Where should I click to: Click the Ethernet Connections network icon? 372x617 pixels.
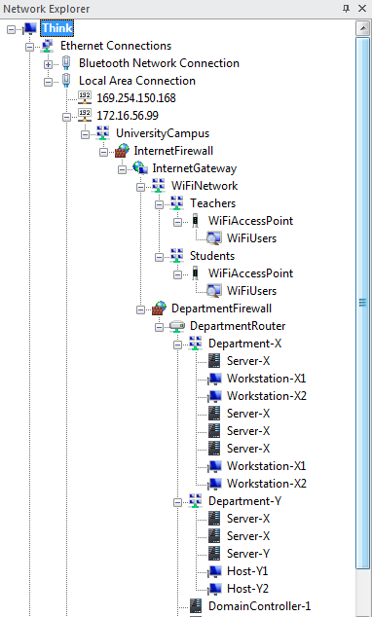pyautogui.click(x=47, y=46)
